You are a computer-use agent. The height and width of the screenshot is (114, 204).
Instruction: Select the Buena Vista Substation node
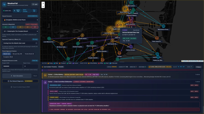[x=125, y=9]
